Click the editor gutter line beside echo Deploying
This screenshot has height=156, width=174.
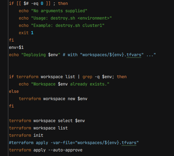[x=8, y=55]
